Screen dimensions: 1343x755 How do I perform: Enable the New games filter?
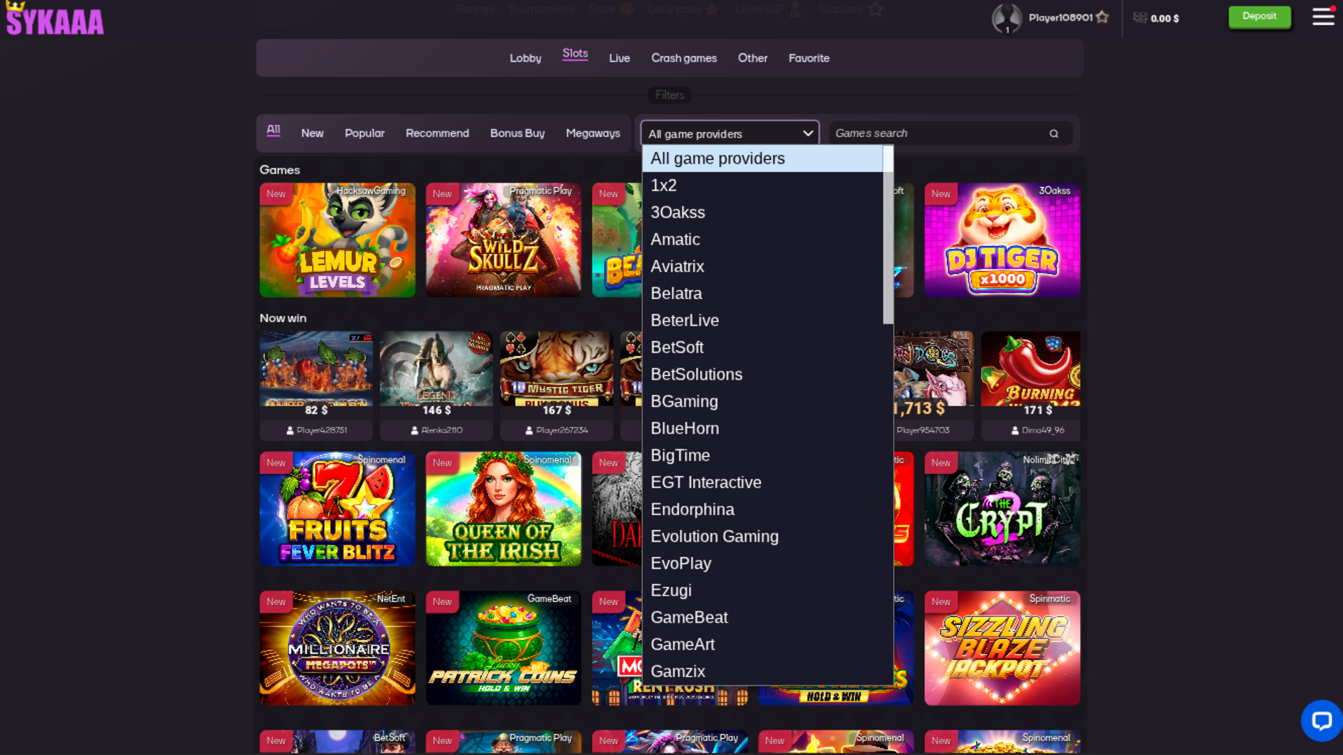pyautogui.click(x=312, y=133)
